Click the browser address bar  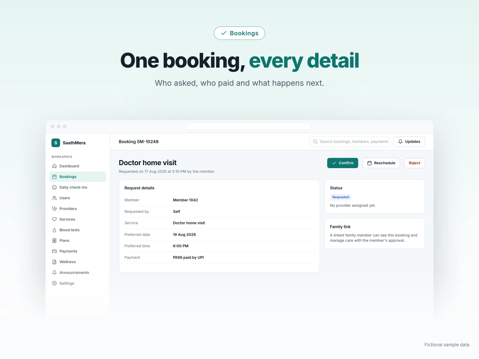[248, 126]
